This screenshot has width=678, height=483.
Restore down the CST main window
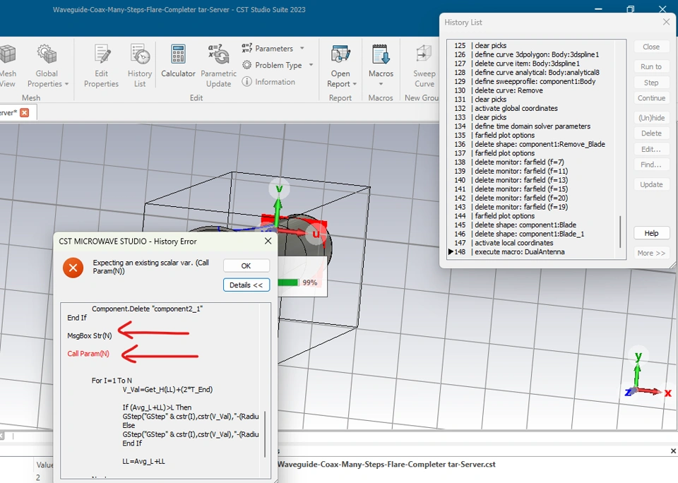631,9
